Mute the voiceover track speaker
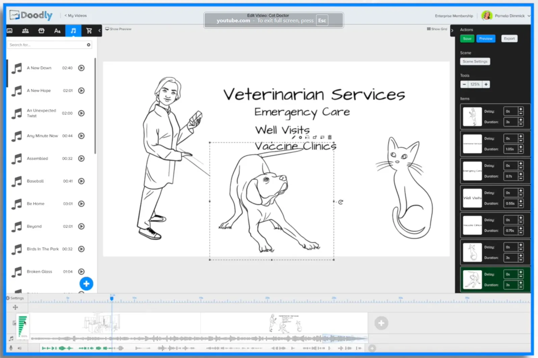The width and height of the screenshot is (538, 358). tap(20, 348)
